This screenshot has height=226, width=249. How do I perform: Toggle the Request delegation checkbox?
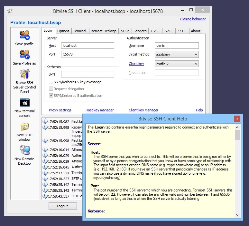[51, 88]
